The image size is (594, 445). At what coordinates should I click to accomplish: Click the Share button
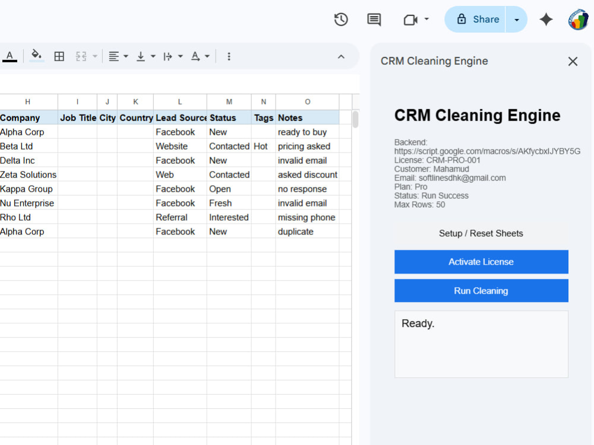(x=475, y=20)
